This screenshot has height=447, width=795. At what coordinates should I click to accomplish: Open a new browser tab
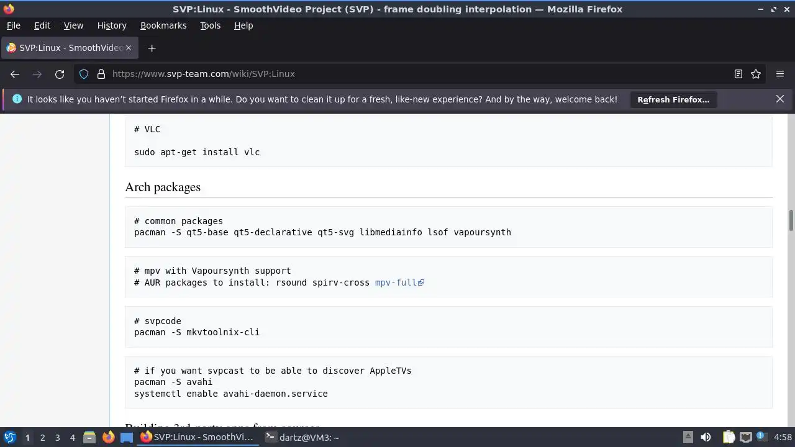pyautogui.click(x=152, y=48)
